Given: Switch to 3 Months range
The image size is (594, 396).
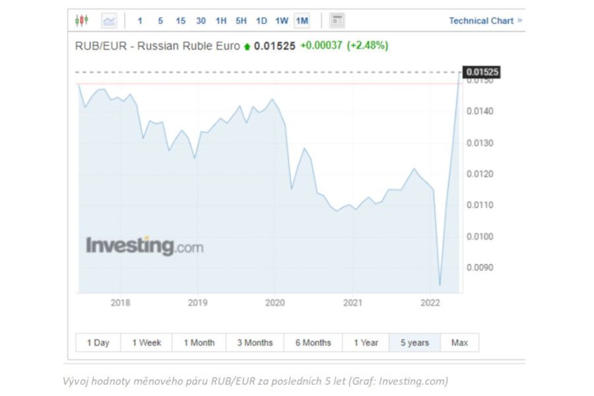Looking at the screenshot, I should 255,343.
